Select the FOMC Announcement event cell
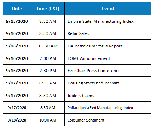The height and width of the screenshot is (129, 154). 108,58
